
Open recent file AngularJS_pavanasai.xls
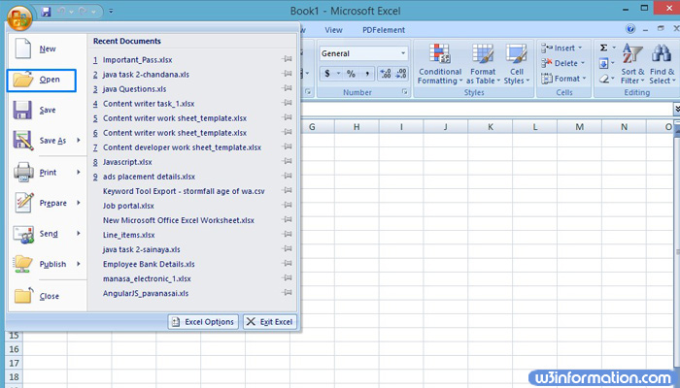pyautogui.click(x=146, y=294)
